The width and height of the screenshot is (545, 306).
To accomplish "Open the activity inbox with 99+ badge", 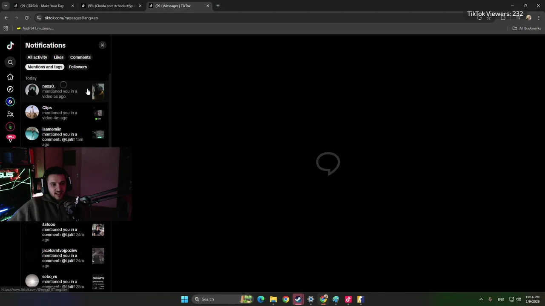I will click(x=10, y=139).
